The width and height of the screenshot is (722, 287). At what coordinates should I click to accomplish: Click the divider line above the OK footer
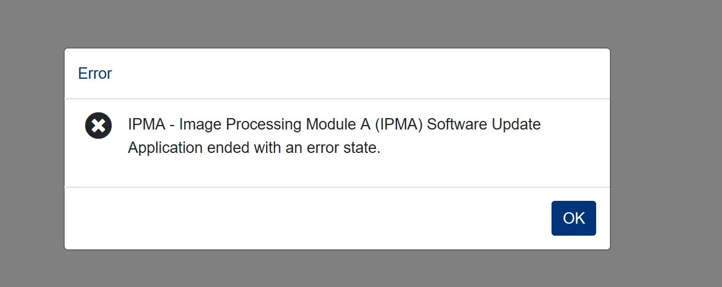(x=338, y=187)
